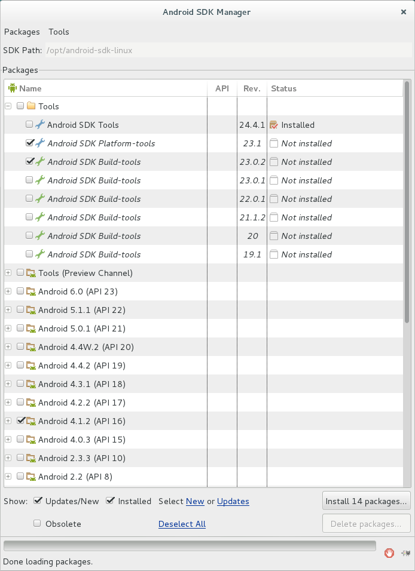
Task: Collapse the Tools tree node
Action: point(8,106)
